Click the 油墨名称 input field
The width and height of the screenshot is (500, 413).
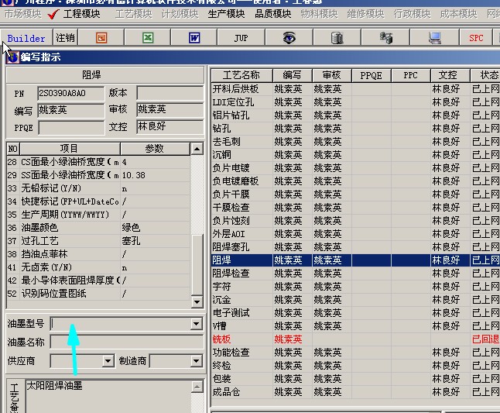coord(127,342)
